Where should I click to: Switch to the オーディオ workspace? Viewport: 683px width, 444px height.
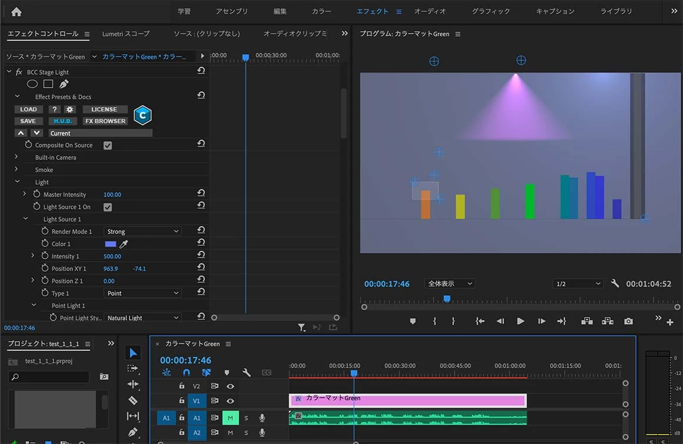click(x=429, y=11)
